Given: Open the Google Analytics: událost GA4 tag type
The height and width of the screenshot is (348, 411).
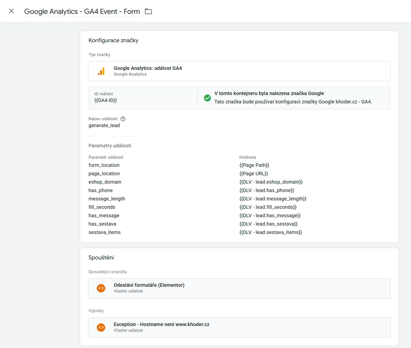Looking at the screenshot, I should point(239,71).
